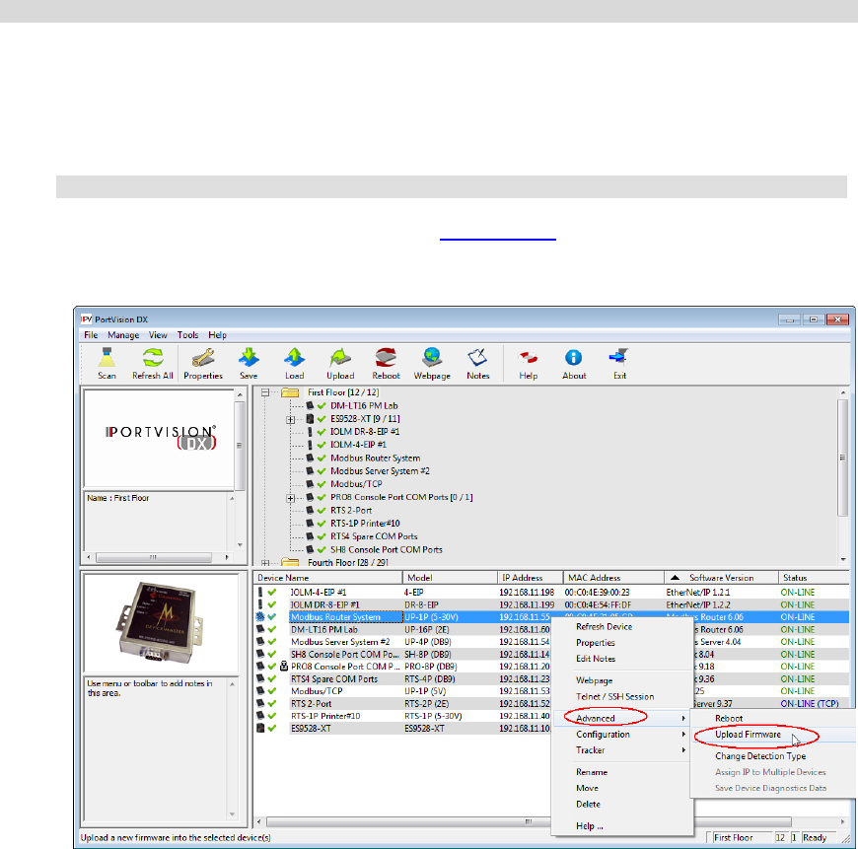Screen dimensions: 858x849
Task: Click the lock icon beside PRO8 Console Port row
Action: click(283, 667)
